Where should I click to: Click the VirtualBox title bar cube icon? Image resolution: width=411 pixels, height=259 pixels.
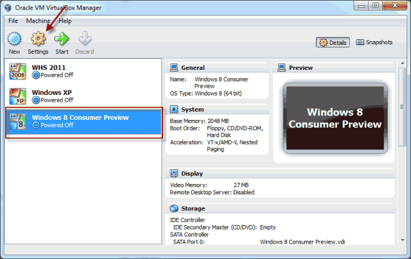8,8
